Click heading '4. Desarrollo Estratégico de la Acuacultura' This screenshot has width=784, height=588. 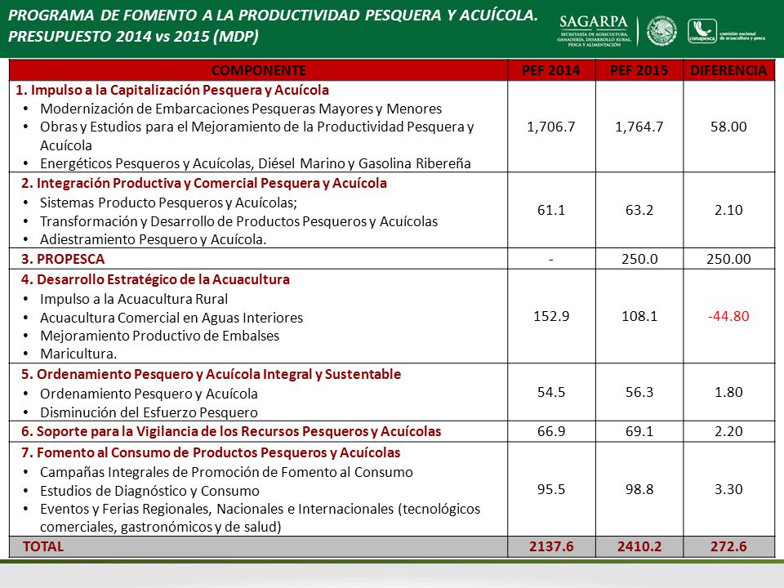(x=155, y=279)
